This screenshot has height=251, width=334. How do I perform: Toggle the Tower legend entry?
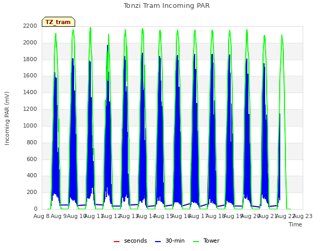[206, 241]
